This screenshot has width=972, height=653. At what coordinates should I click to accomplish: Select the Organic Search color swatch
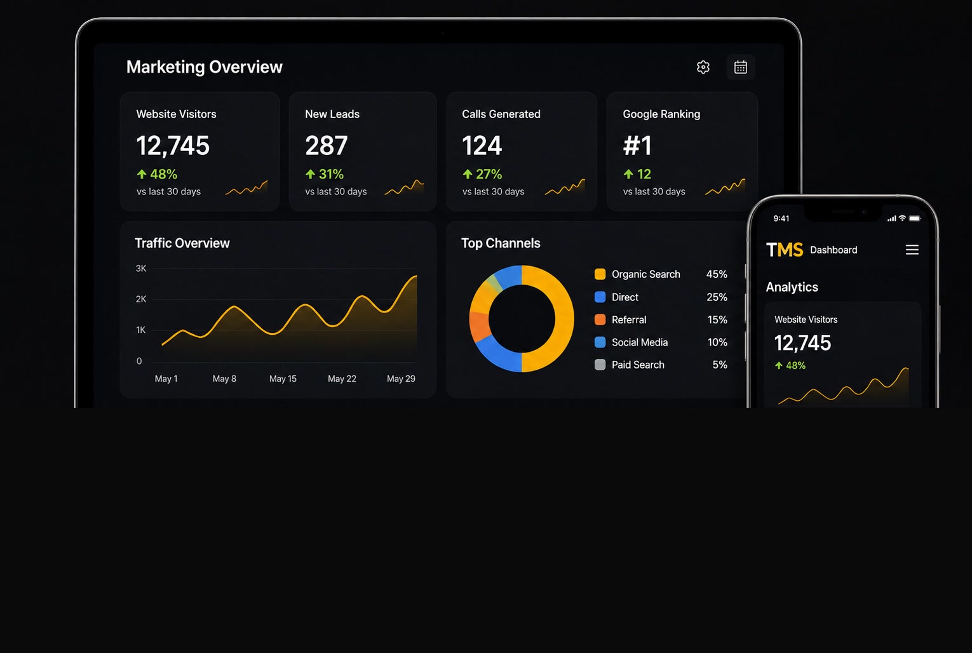pyautogui.click(x=600, y=274)
